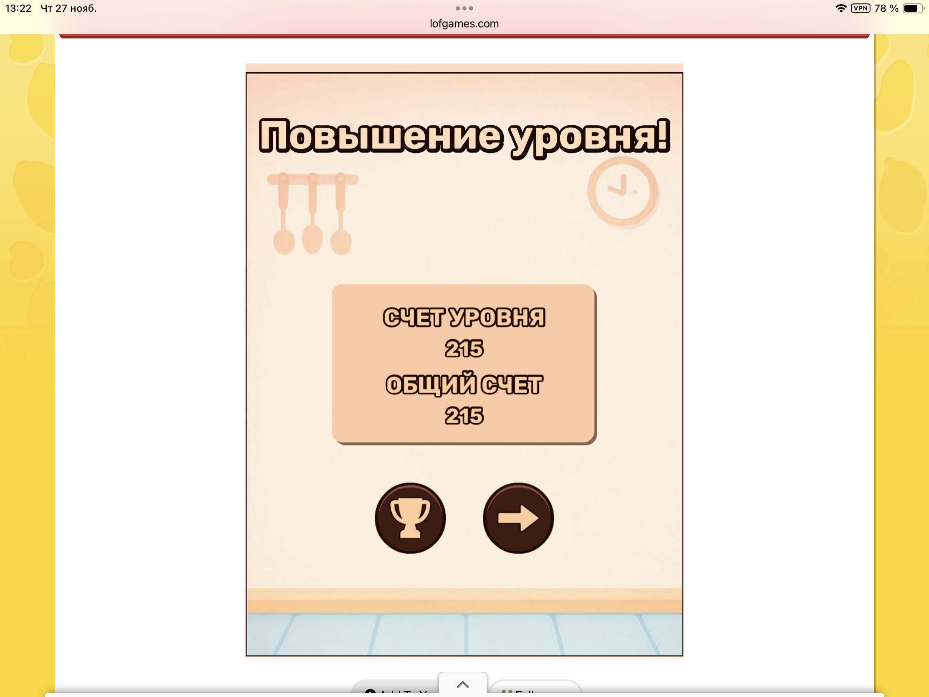
Task: Click the level score value 215
Action: (x=464, y=349)
